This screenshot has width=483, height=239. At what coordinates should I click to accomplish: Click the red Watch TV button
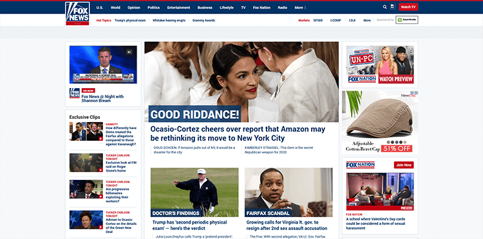[x=408, y=7]
